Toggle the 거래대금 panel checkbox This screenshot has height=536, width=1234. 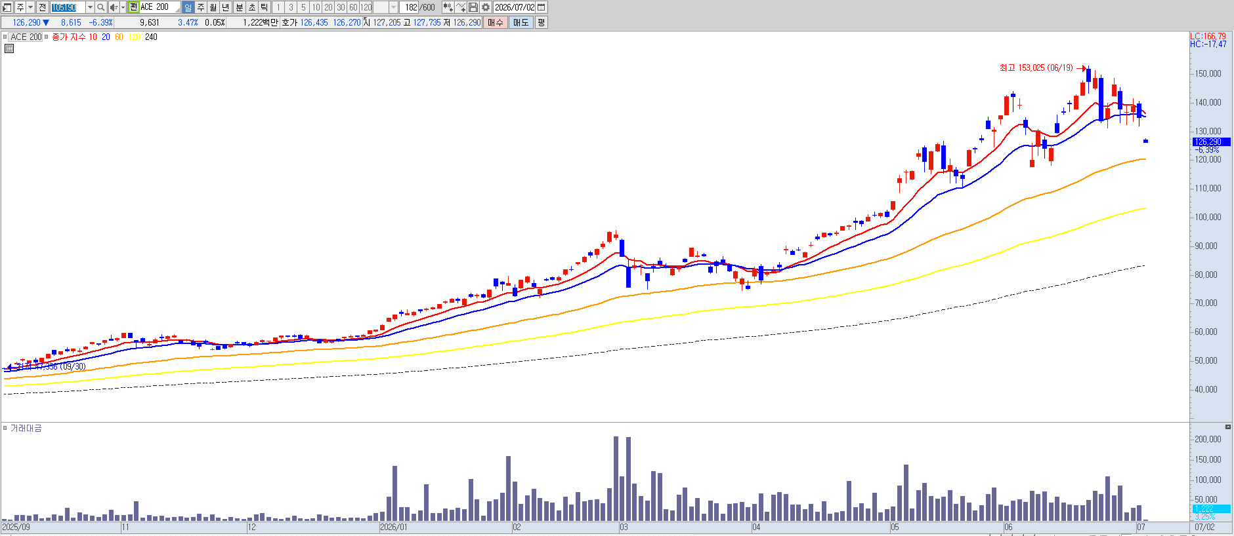pyautogui.click(x=5, y=428)
